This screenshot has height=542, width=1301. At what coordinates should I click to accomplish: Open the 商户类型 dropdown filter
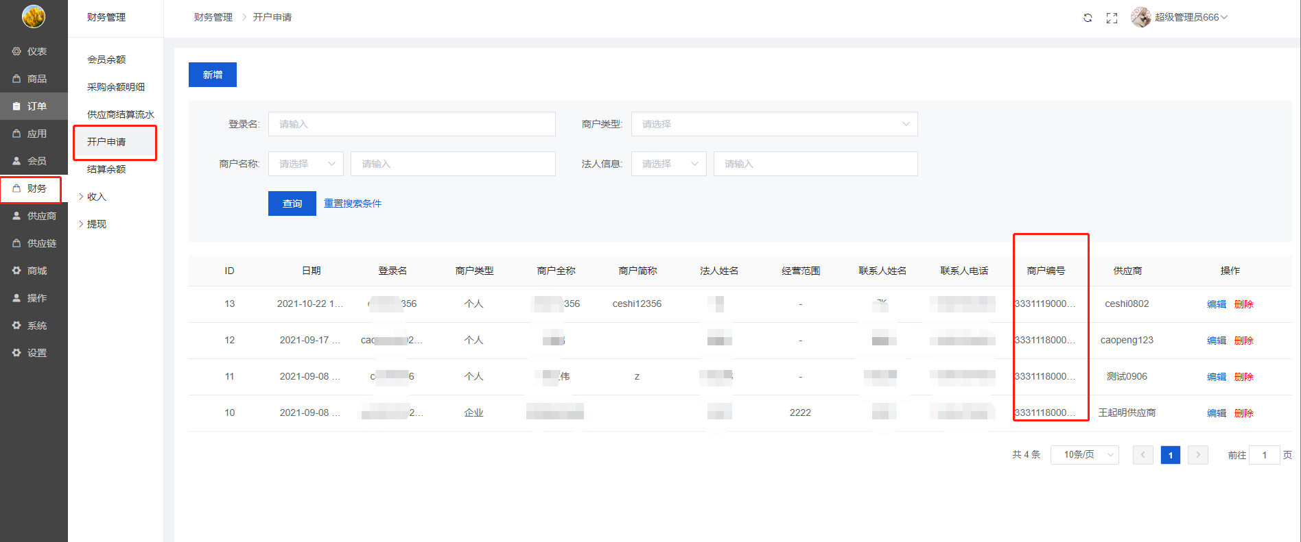(x=774, y=124)
